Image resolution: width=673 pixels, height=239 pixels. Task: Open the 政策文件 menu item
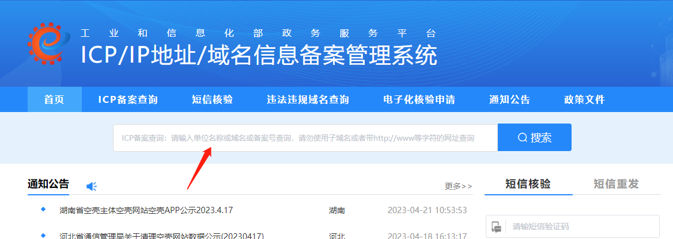584,100
